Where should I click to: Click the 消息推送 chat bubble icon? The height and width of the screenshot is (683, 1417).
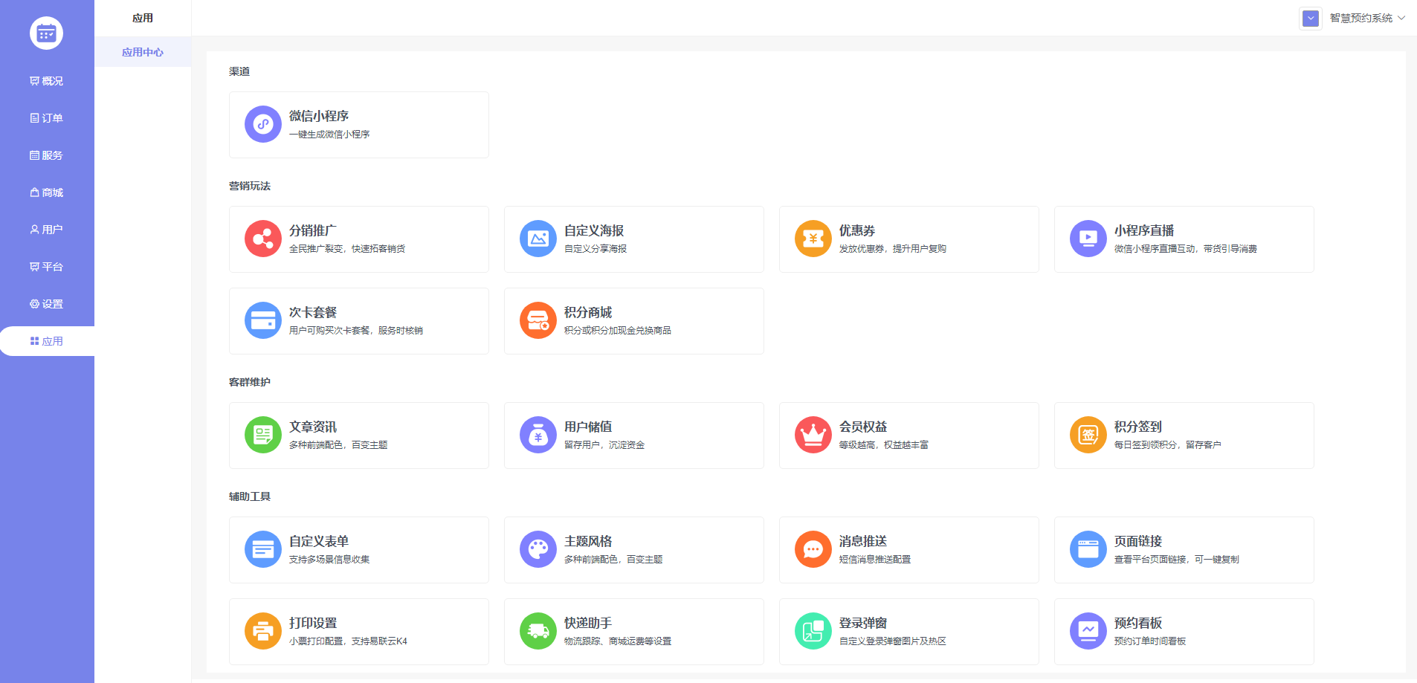click(813, 549)
